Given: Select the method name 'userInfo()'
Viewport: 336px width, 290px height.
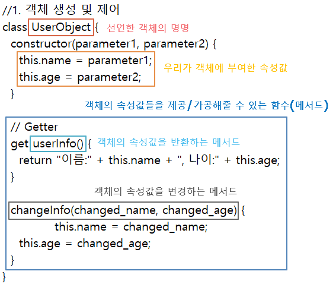Looking at the screenshot, I should coord(58,144).
